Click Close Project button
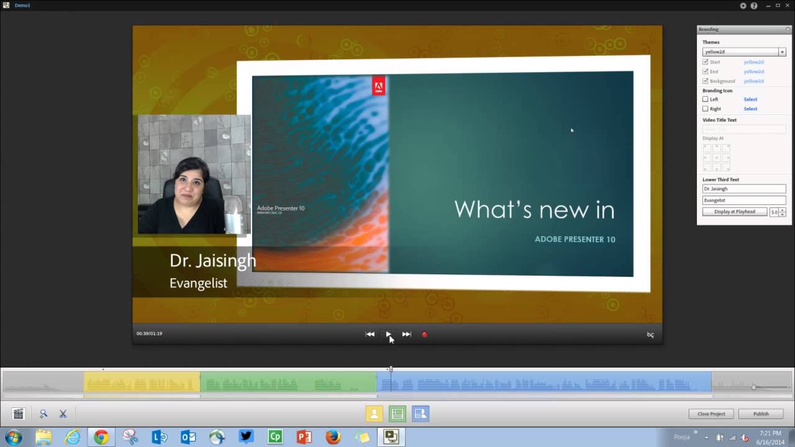The width and height of the screenshot is (795, 447). click(x=711, y=413)
